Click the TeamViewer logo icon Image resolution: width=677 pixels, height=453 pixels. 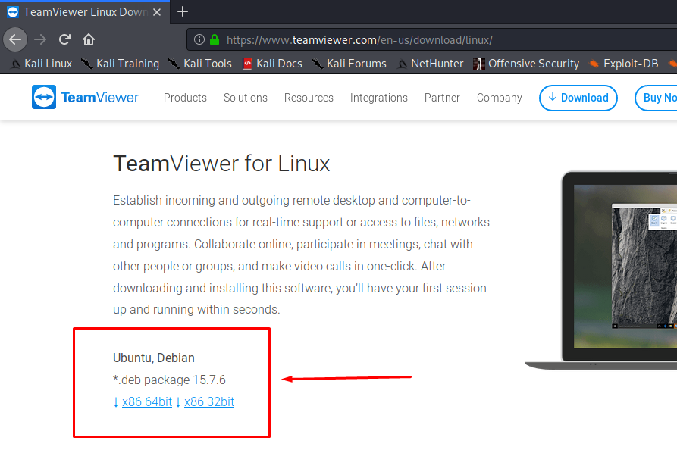point(44,97)
